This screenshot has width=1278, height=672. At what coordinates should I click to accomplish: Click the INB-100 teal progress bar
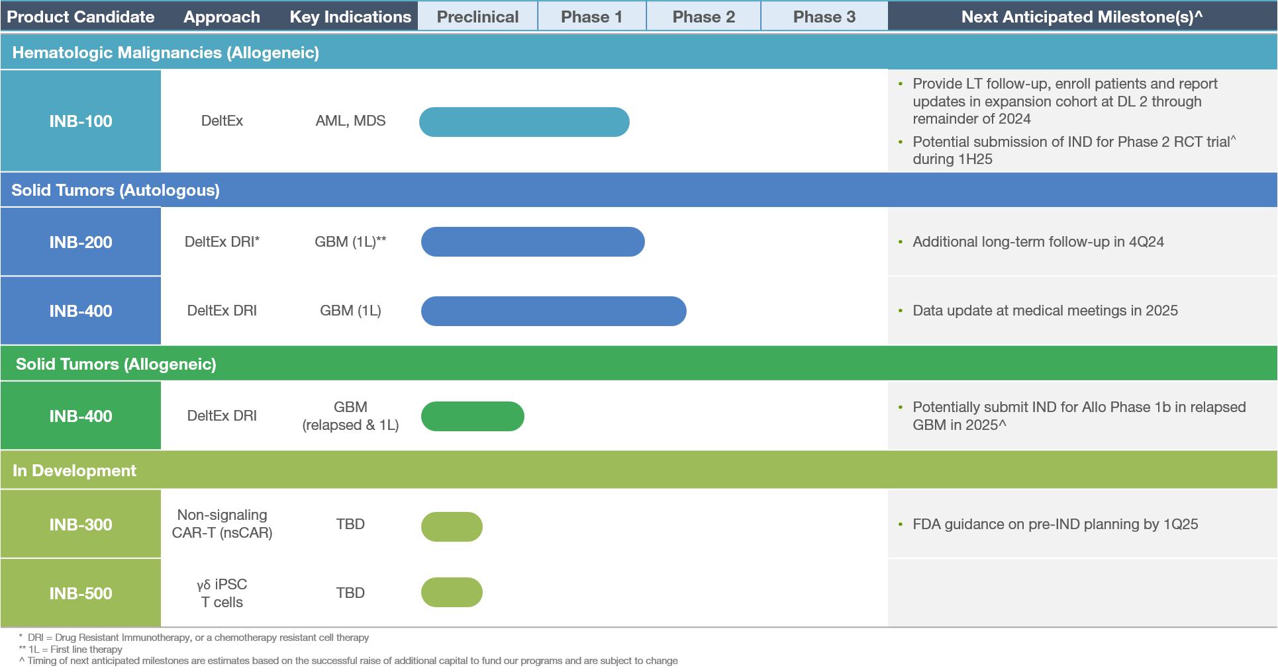pos(524,122)
